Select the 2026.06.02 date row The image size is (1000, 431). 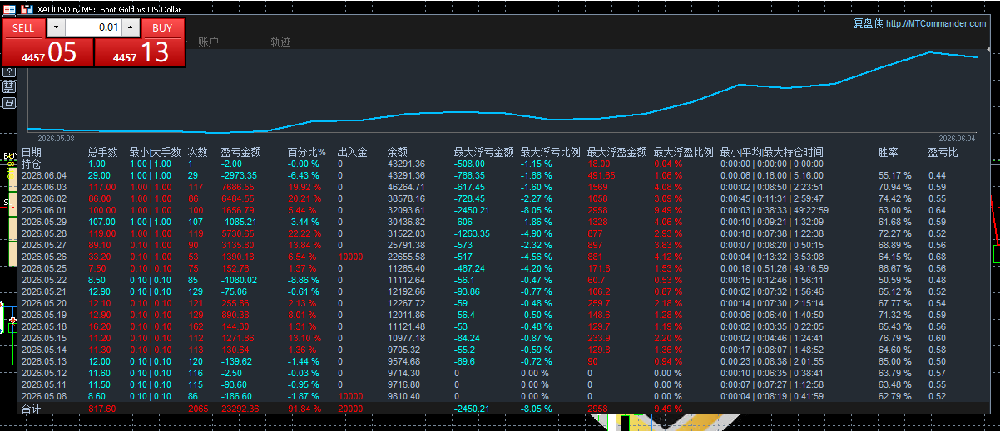click(43, 198)
